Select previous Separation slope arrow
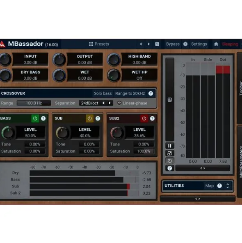The width and height of the screenshot is (242, 243). click(103, 103)
